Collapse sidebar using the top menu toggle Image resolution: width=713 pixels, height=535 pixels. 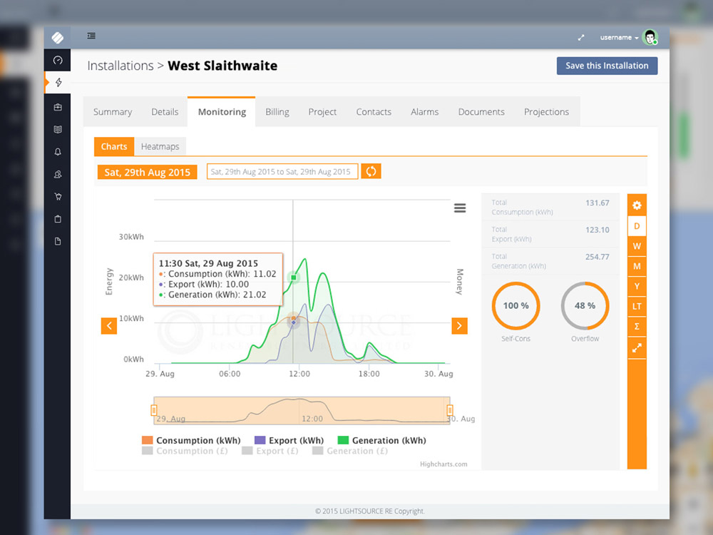point(91,36)
